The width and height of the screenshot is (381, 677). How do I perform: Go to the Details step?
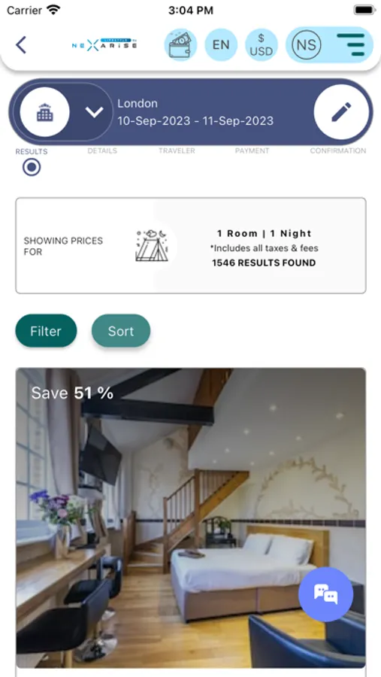pyautogui.click(x=102, y=150)
